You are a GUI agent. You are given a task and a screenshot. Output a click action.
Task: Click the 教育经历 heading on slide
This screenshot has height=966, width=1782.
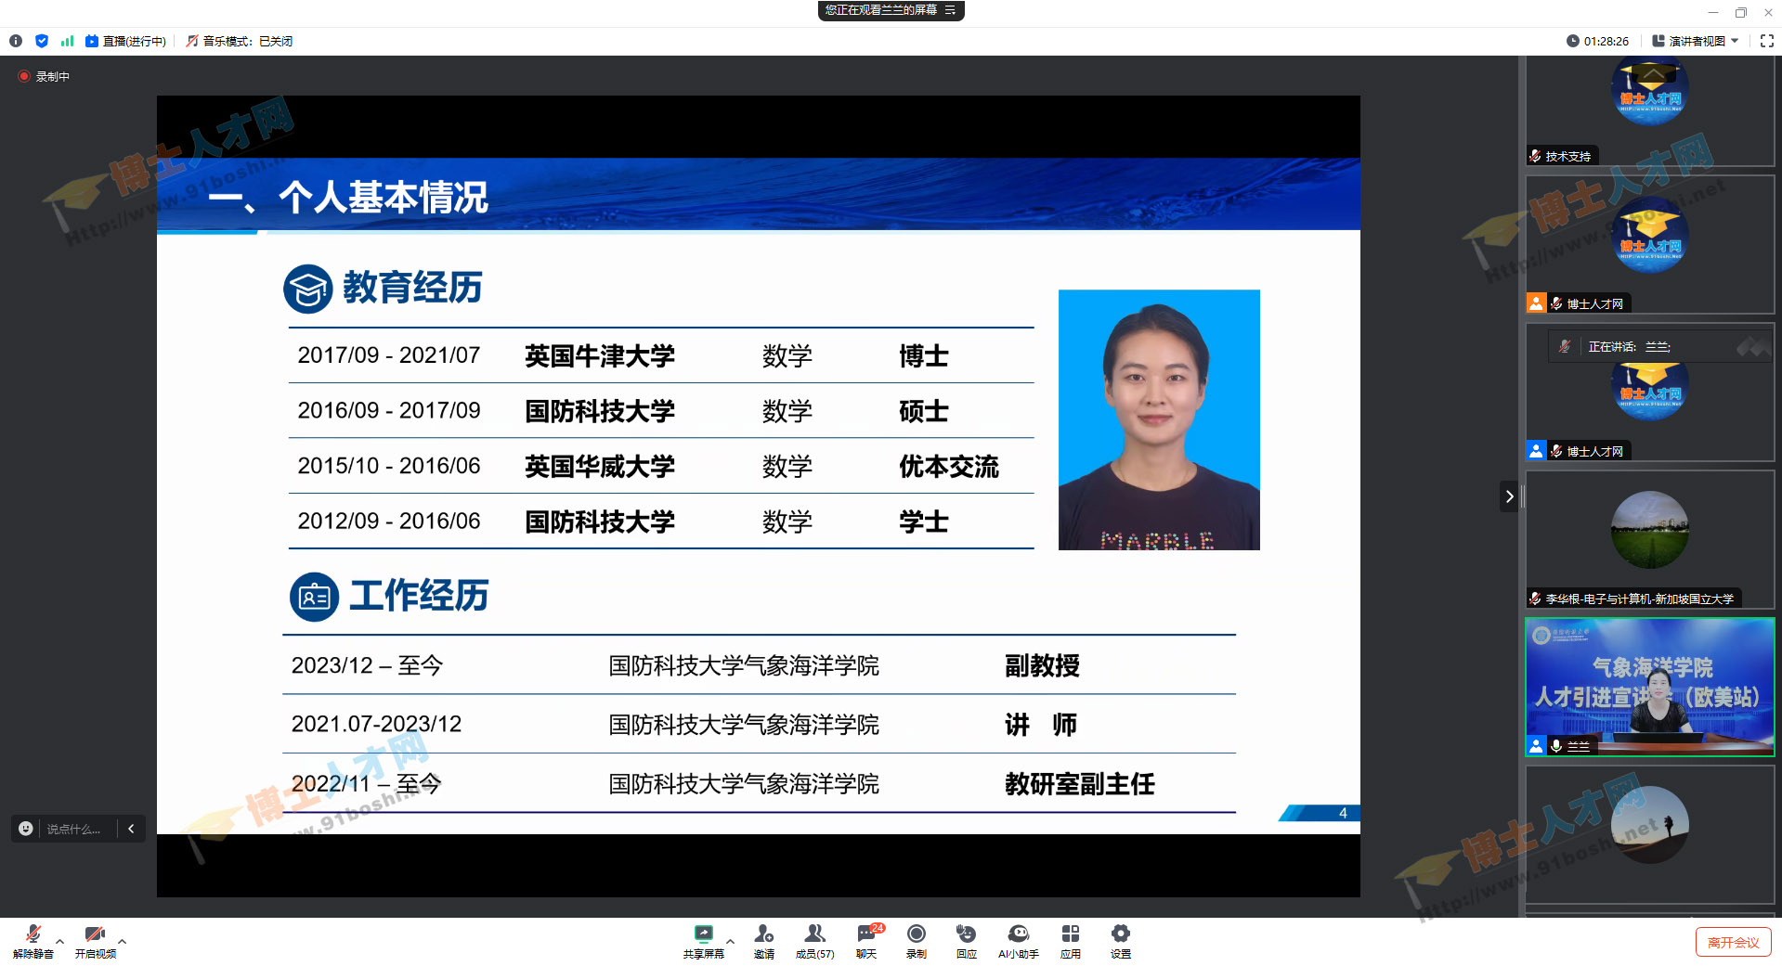click(412, 288)
